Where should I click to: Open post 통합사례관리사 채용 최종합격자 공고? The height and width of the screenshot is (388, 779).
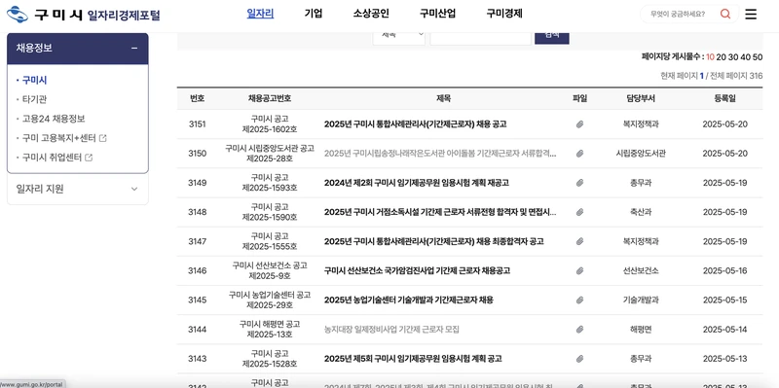pyautogui.click(x=433, y=241)
